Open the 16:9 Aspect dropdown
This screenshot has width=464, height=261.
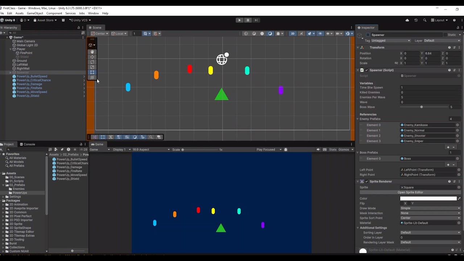point(152,149)
